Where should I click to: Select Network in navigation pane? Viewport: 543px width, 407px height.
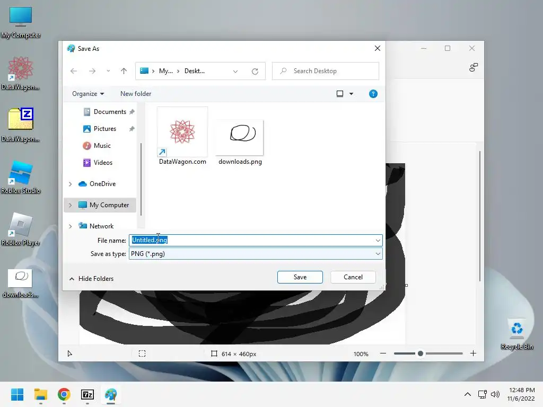[97, 226]
